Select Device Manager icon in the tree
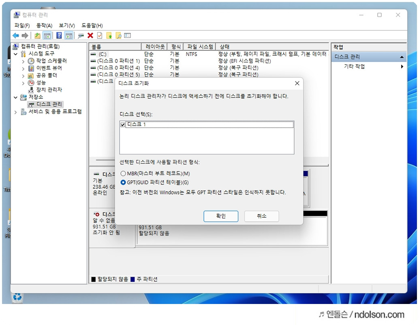 31,90
